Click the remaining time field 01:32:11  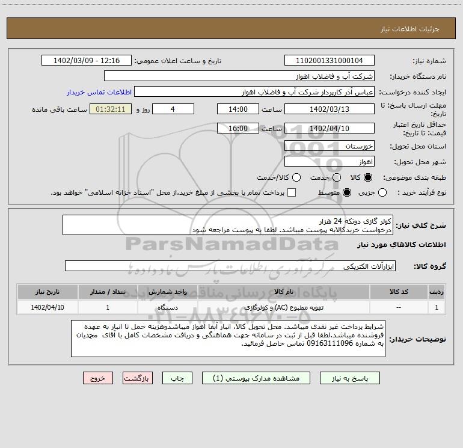(111, 109)
